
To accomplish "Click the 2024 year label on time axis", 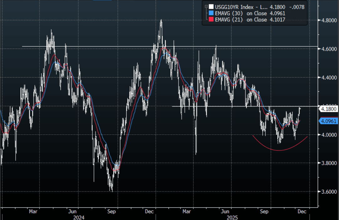I will click(79, 217).
